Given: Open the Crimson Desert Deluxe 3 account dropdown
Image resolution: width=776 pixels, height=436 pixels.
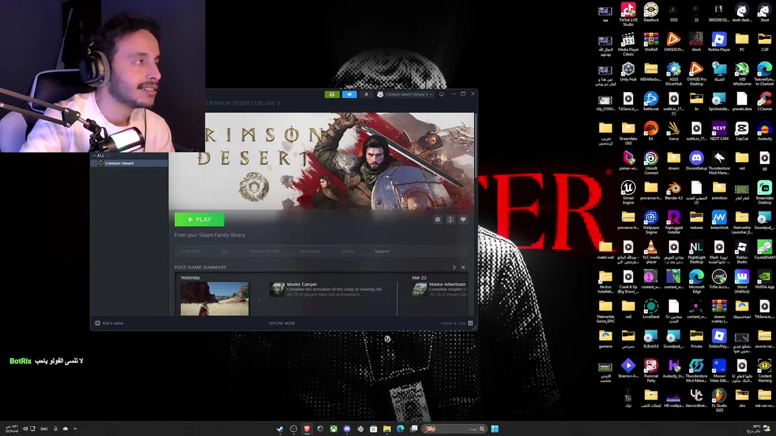Looking at the screenshot, I should [405, 94].
